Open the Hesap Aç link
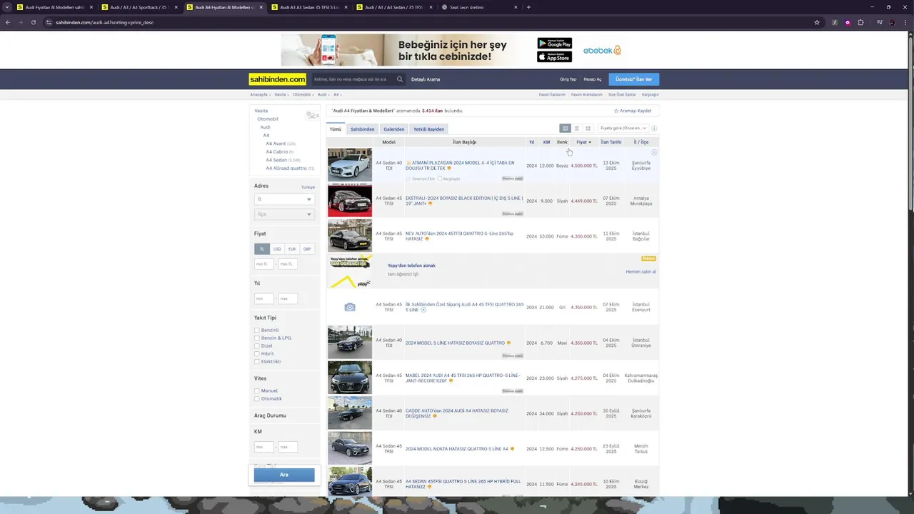 [x=593, y=79]
